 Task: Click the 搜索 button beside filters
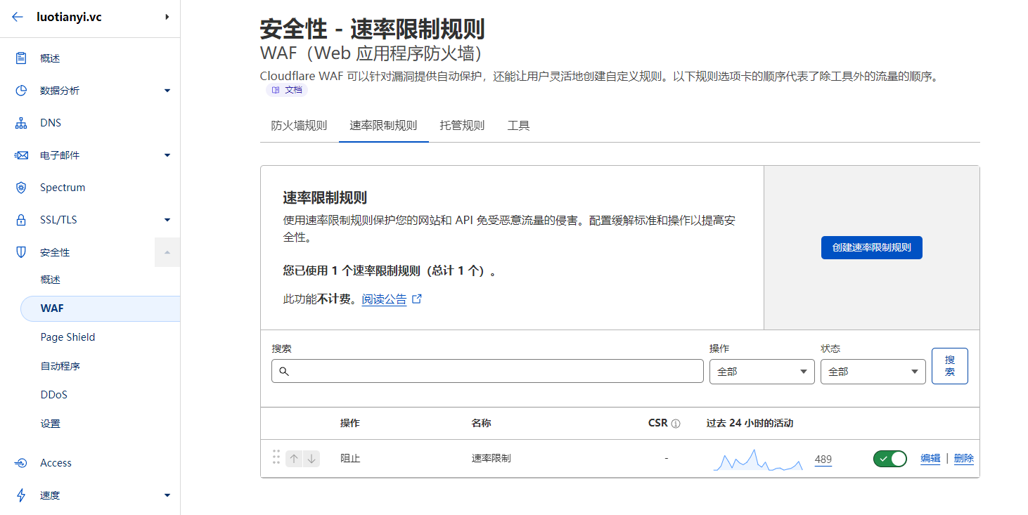(949, 366)
